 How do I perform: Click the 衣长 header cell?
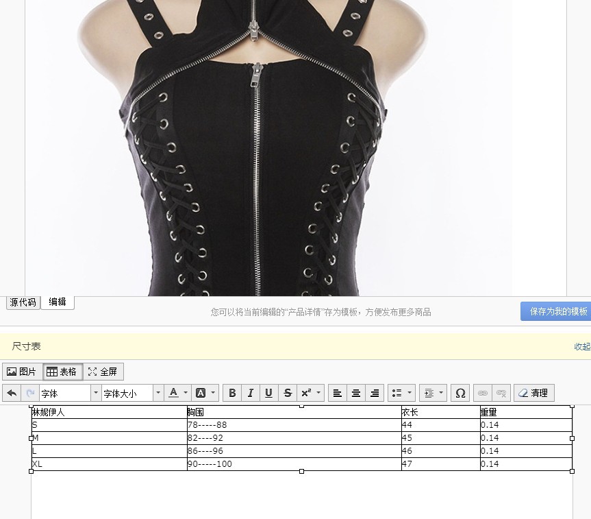tap(441, 412)
